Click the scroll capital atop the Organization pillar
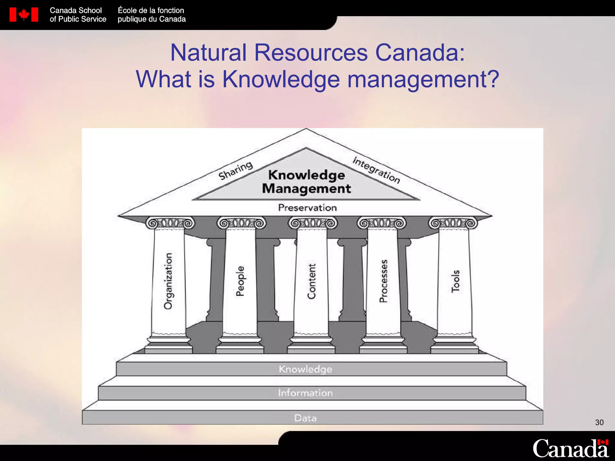This screenshot has height=461, width=615. tap(170, 223)
